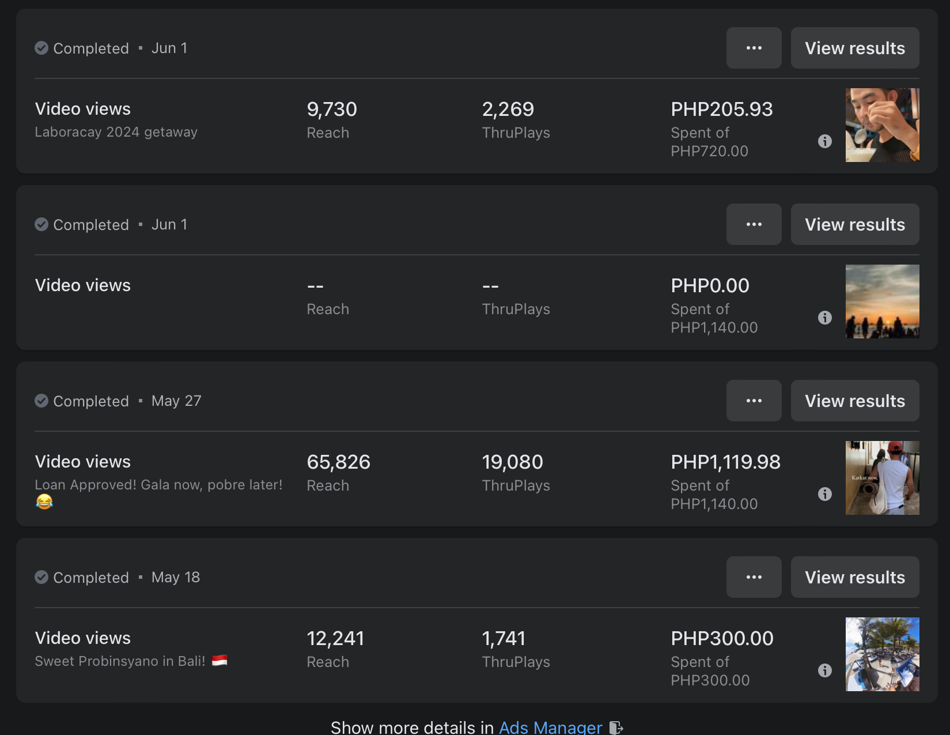Click info icon beside PHP300.00 spend
950x735 pixels.
point(824,670)
